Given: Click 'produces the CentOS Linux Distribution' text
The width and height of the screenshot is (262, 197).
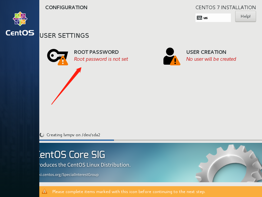Looking at the screenshot, I should 85,165.
